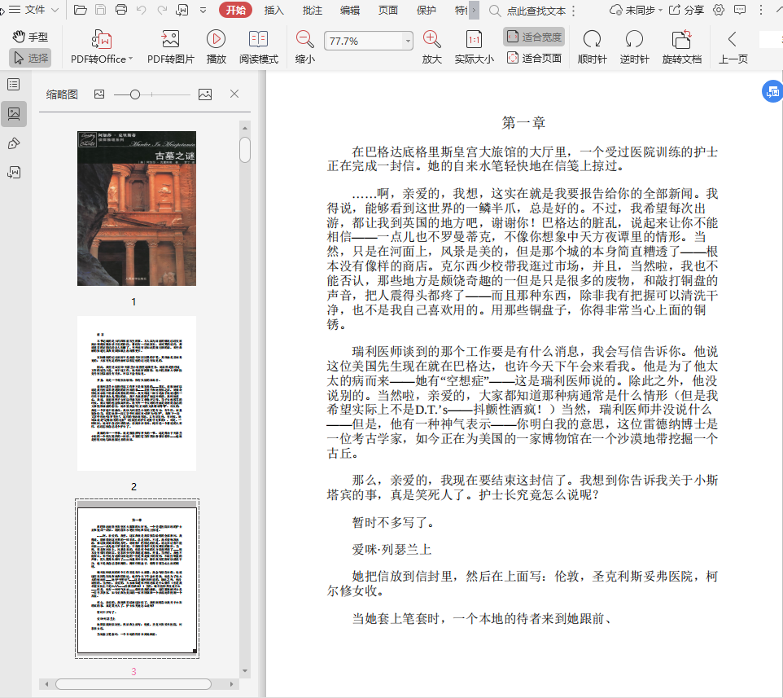The height and width of the screenshot is (698, 783).
Task: Enable 阅读模式 reading mode
Action: pos(259,47)
